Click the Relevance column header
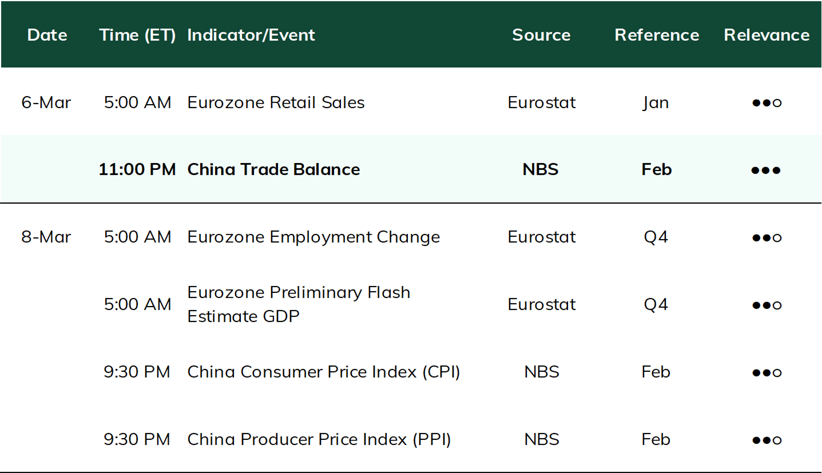 pyautogui.click(x=767, y=35)
